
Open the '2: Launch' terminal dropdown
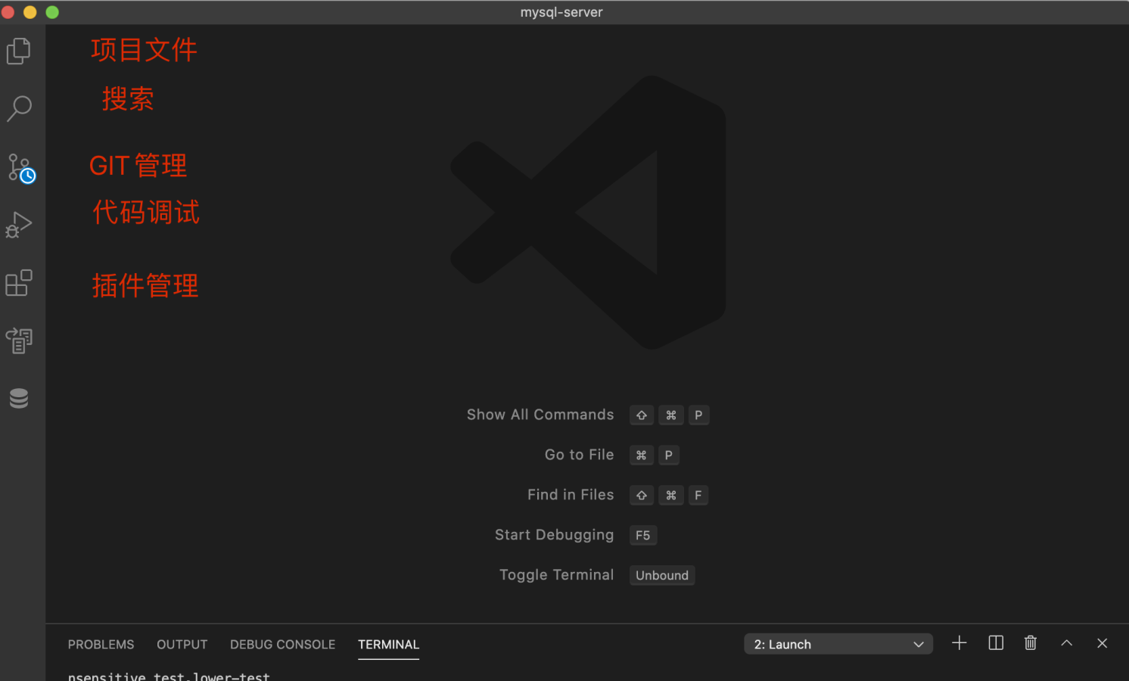click(x=838, y=644)
